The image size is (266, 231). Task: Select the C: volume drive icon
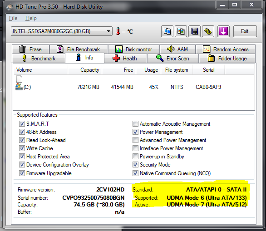(19, 87)
